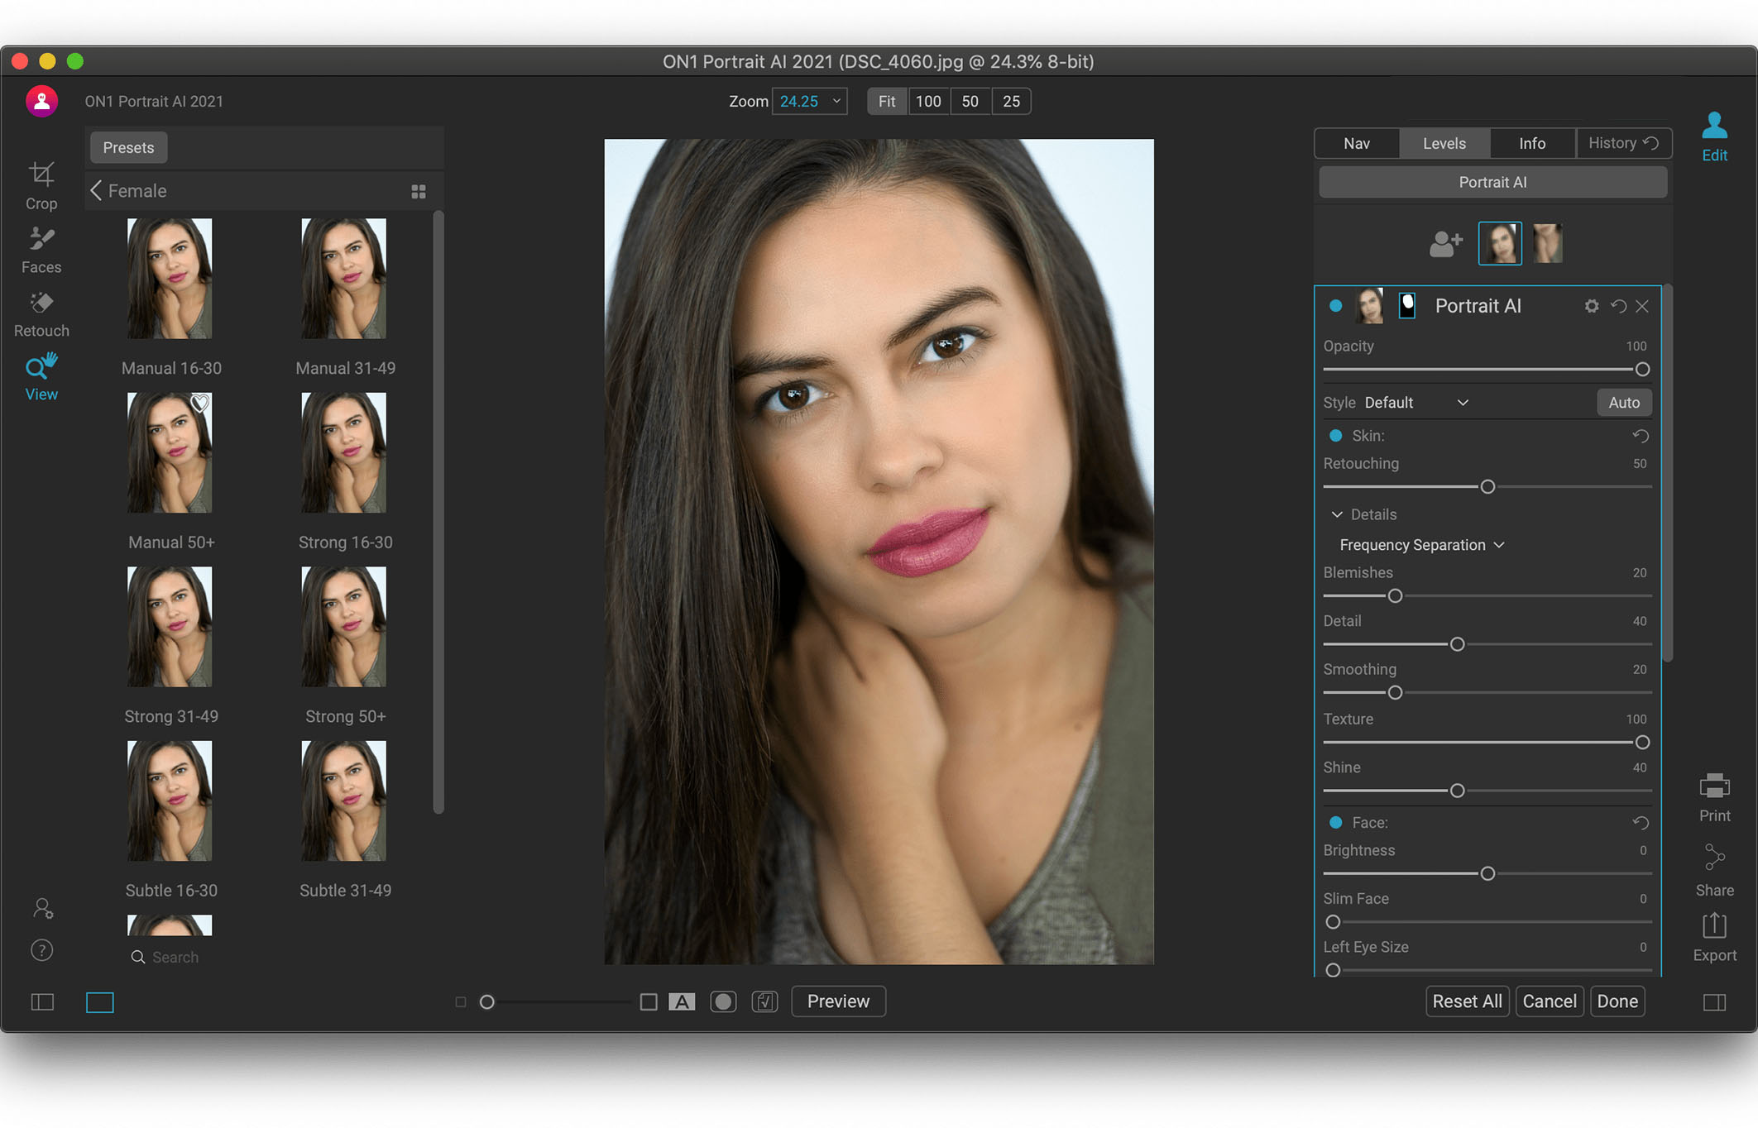Screen dimensions: 1758x1128
Task: Select the Faces tool
Action: (x=41, y=250)
